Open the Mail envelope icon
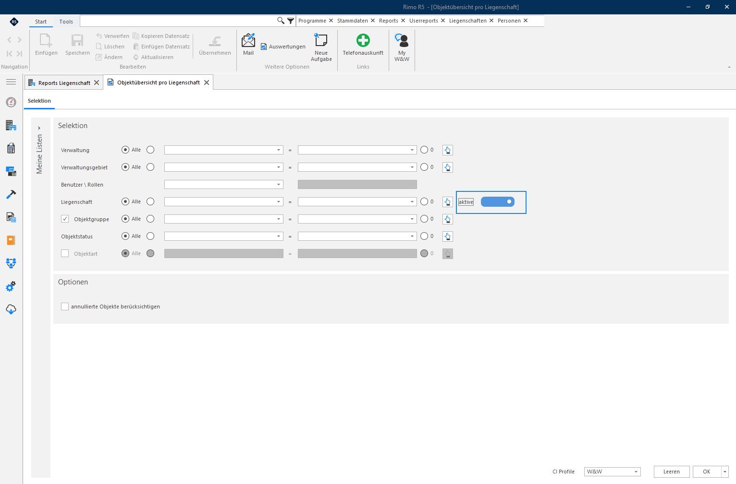 (248, 41)
